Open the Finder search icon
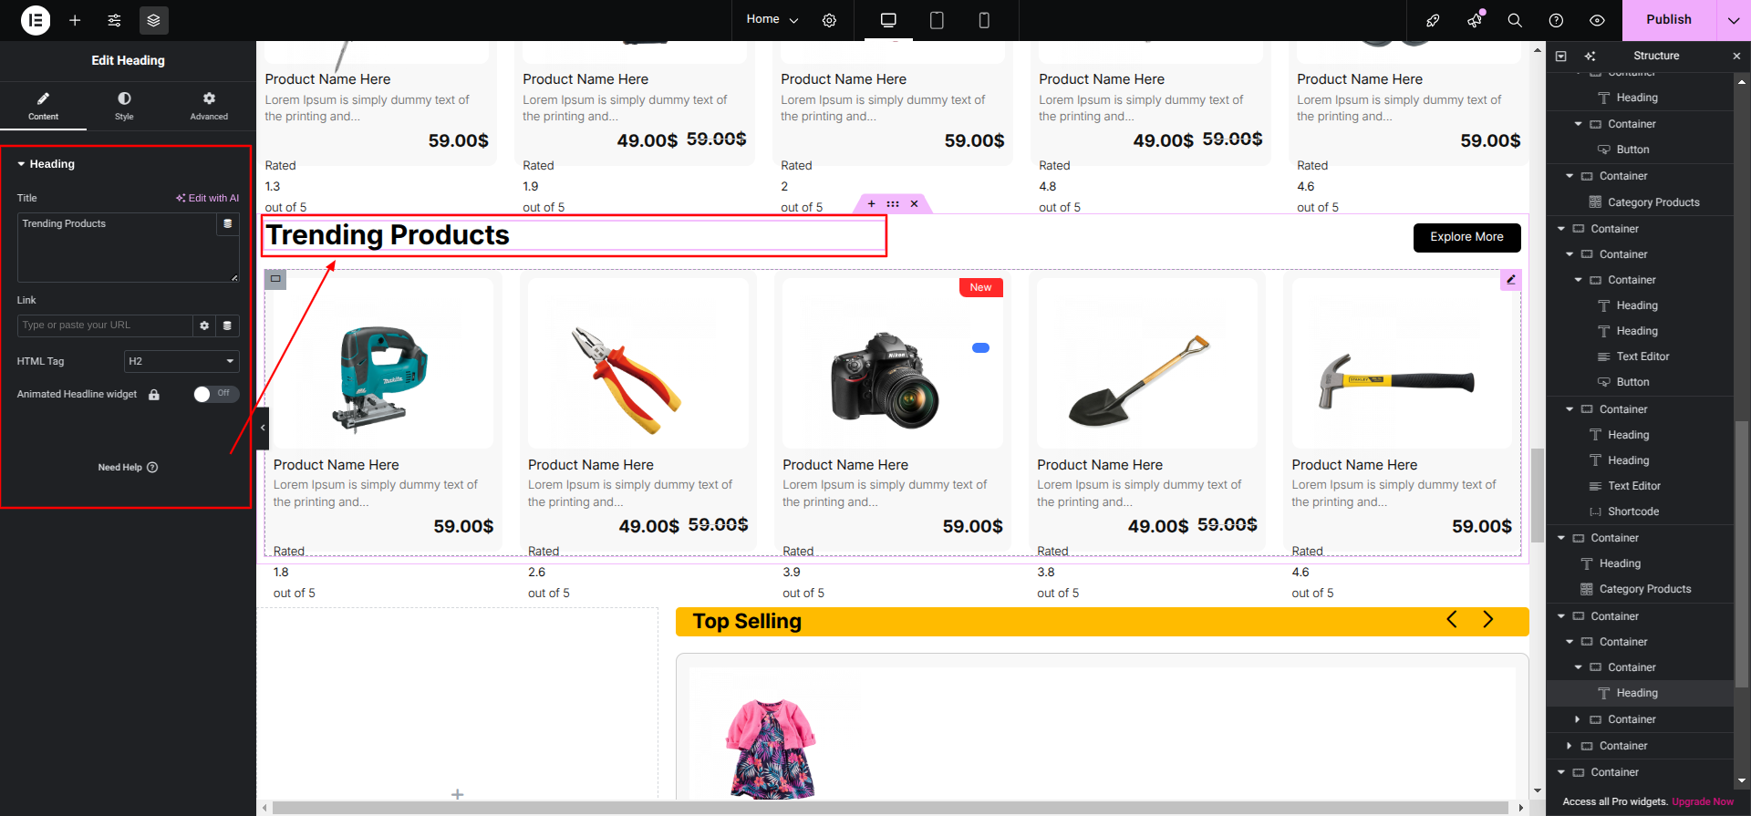Screen dimensions: 1751x816 point(1515,20)
